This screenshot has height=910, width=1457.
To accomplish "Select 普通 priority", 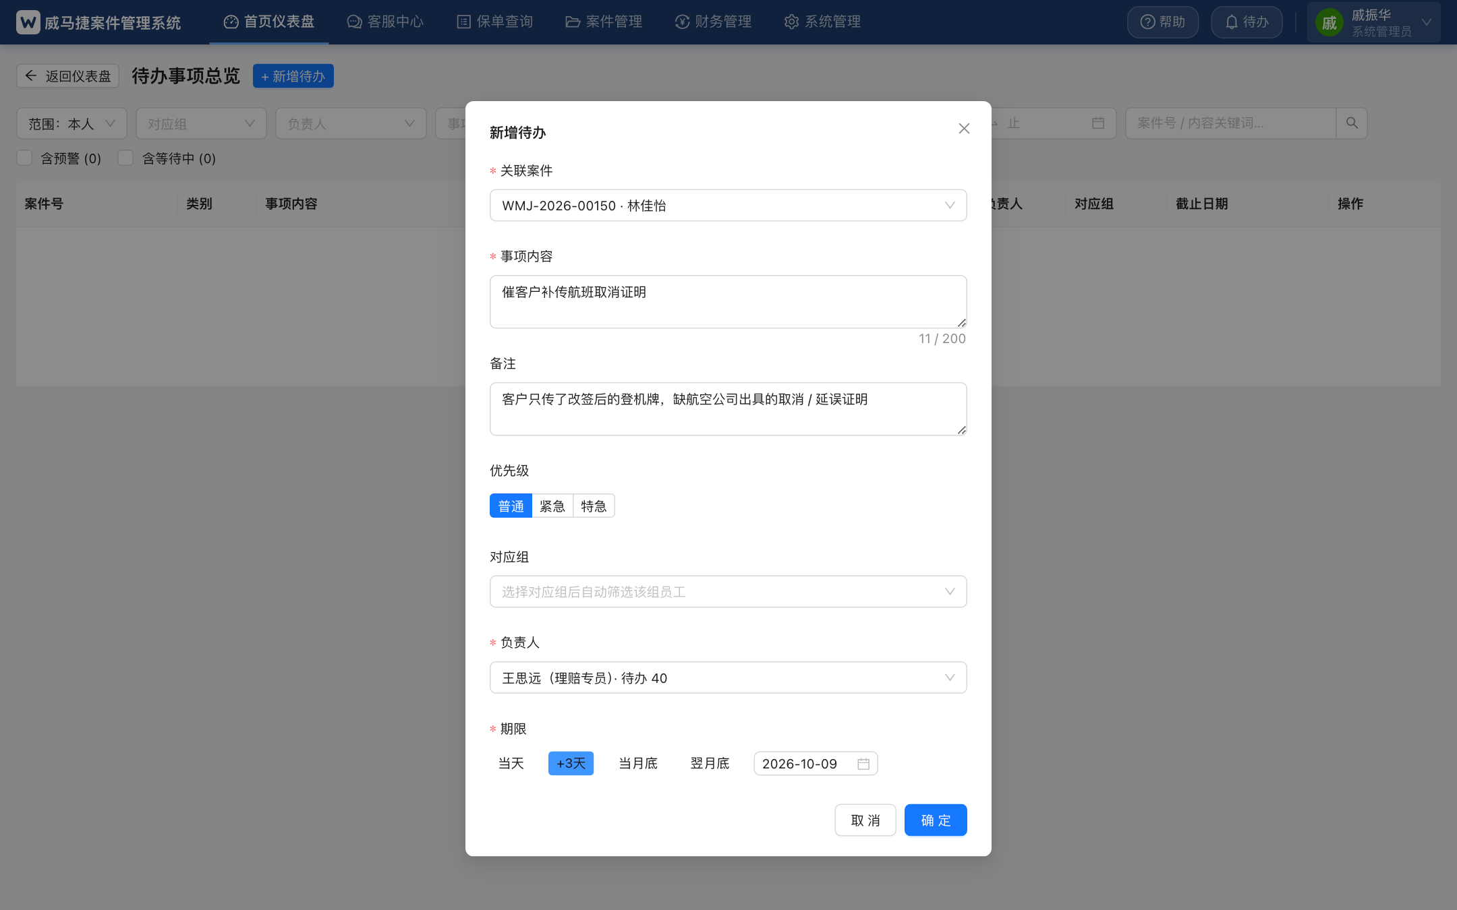I will click(x=511, y=506).
